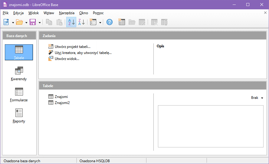The width and height of the screenshot is (269, 164).
Task: Expand the open file dropdown arrow
Action: pos(26,22)
